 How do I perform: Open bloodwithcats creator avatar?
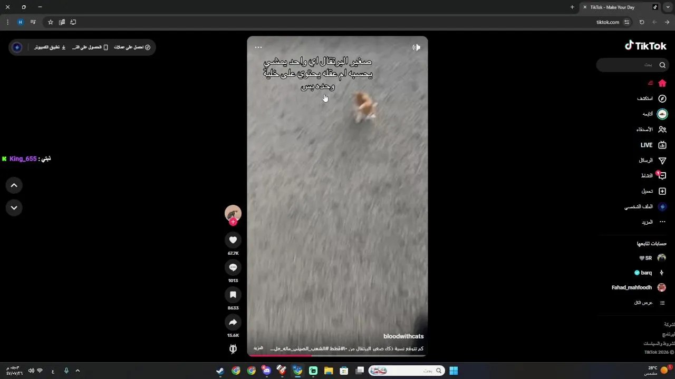tap(233, 213)
